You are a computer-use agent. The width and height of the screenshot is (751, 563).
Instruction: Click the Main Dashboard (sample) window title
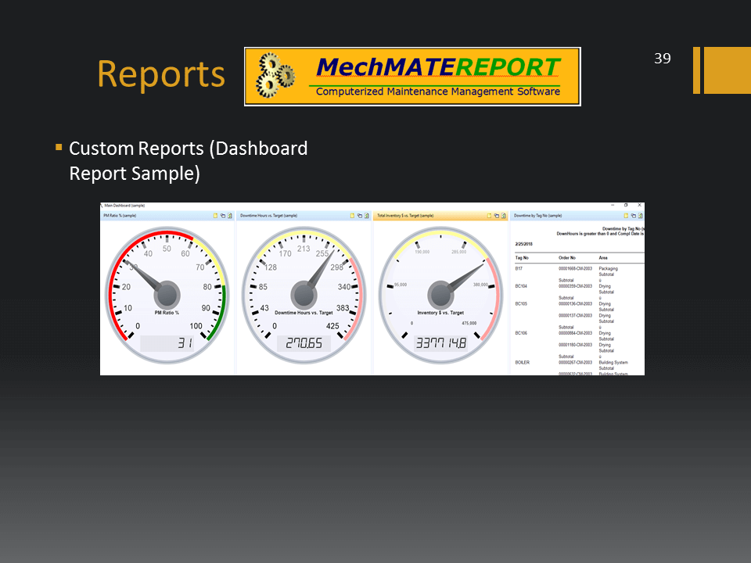[124, 206]
